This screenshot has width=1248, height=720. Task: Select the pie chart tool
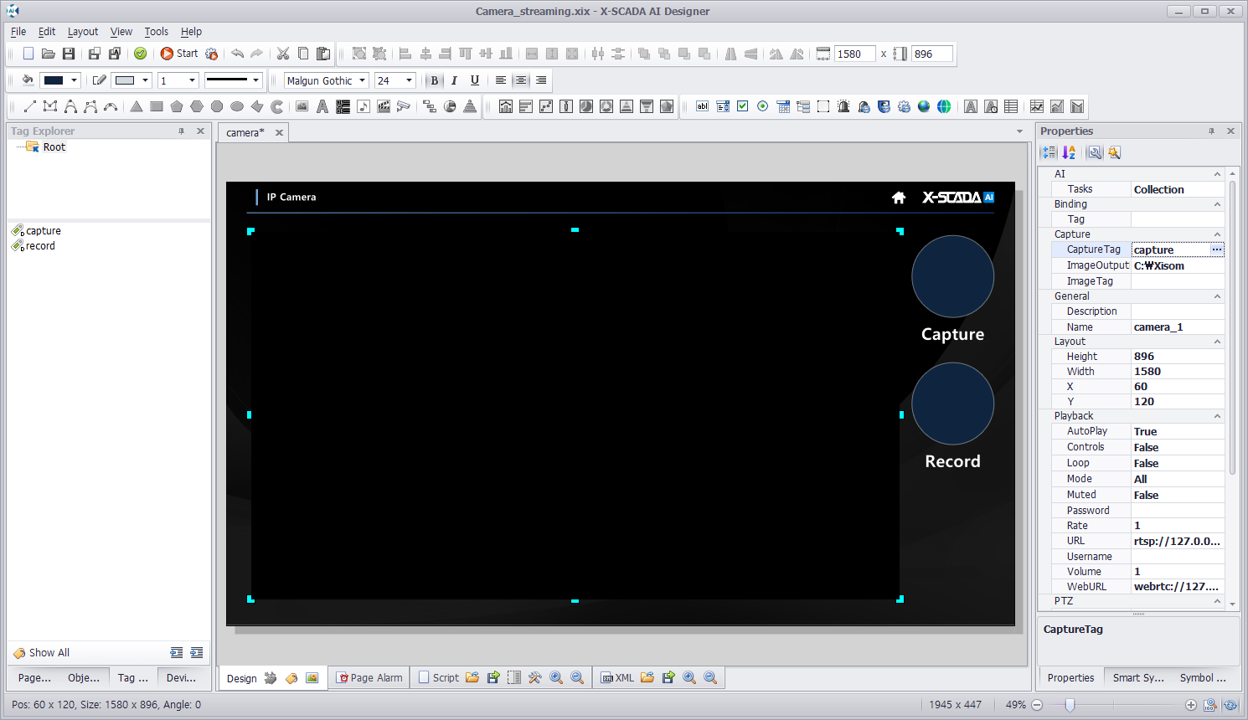(x=450, y=106)
